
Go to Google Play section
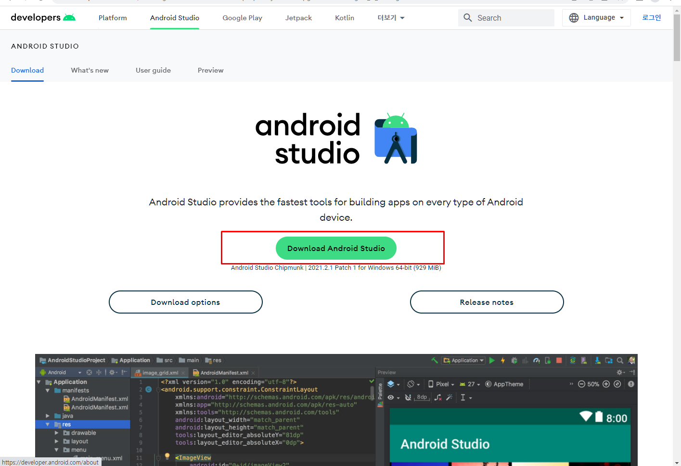242,18
